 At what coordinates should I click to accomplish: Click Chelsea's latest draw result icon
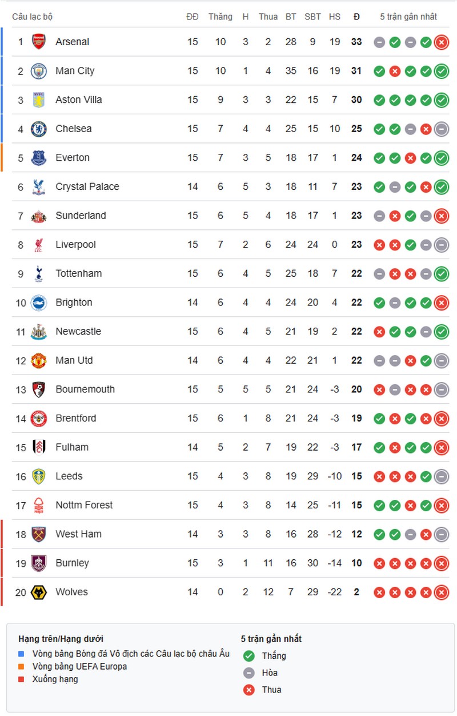(x=441, y=129)
